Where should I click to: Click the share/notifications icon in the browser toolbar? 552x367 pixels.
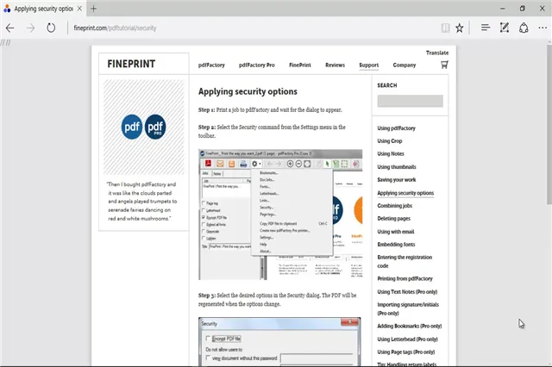tap(524, 28)
